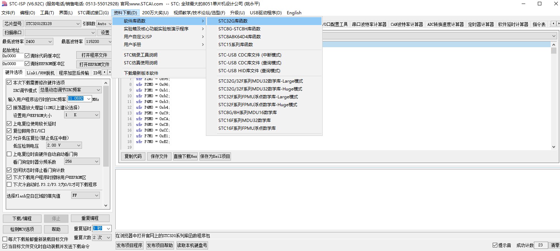Switch to the 软件延时计算器 tab

(513, 24)
